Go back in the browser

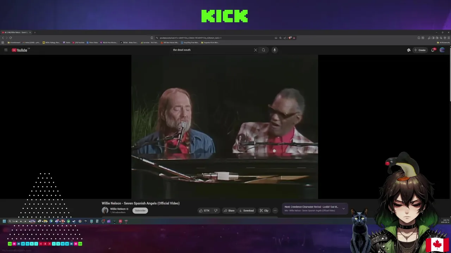(x=3, y=38)
